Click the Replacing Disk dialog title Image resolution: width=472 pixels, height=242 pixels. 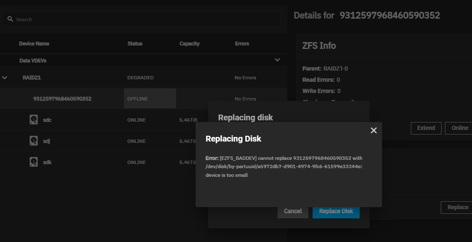[233, 139]
